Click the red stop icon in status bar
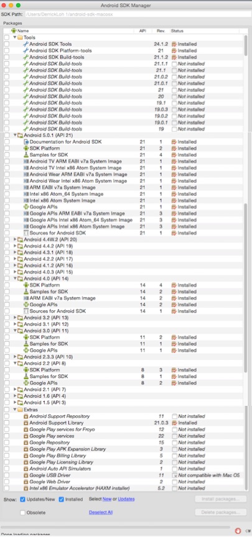Viewport: 252px width, 537px height. pos(238,531)
